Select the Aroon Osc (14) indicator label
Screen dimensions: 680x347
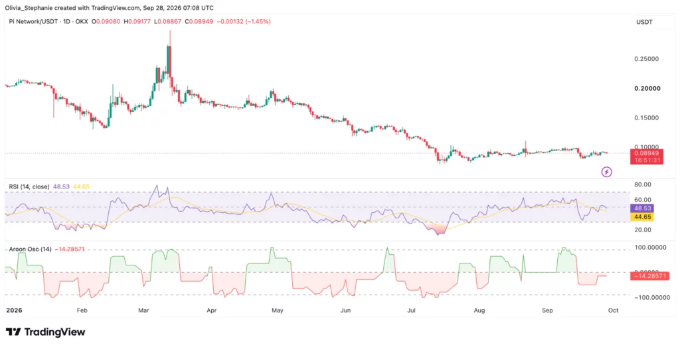coord(31,249)
